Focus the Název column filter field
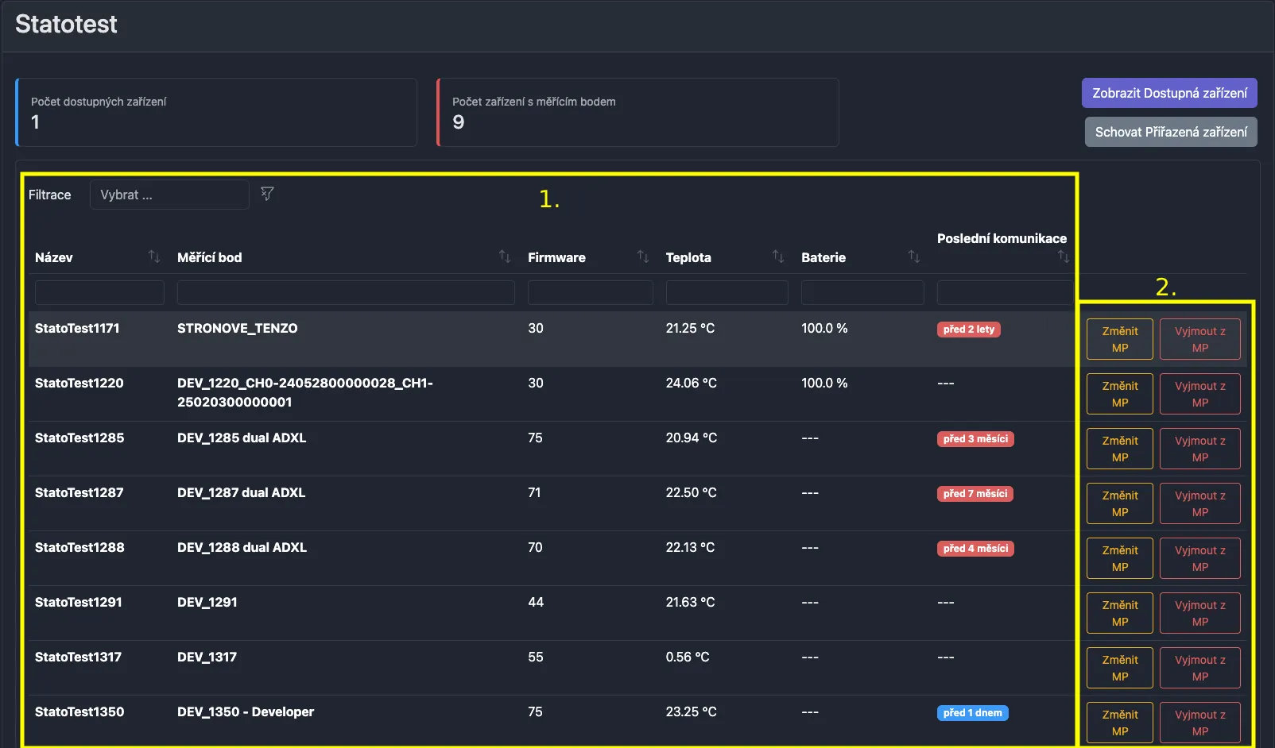The height and width of the screenshot is (748, 1275). (x=99, y=292)
